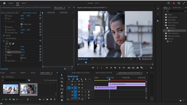
Task: Open History tab
Action: tap(33, 73)
